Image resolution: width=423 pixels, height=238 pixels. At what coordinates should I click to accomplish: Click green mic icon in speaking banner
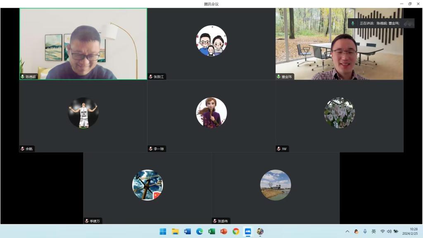click(352, 24)
